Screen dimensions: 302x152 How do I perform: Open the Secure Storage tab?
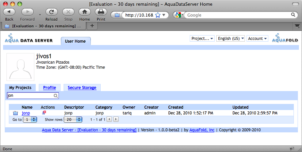[82, 88]
